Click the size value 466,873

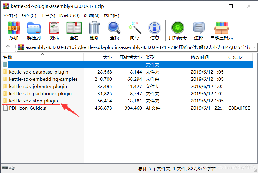[x=103, y=108]
